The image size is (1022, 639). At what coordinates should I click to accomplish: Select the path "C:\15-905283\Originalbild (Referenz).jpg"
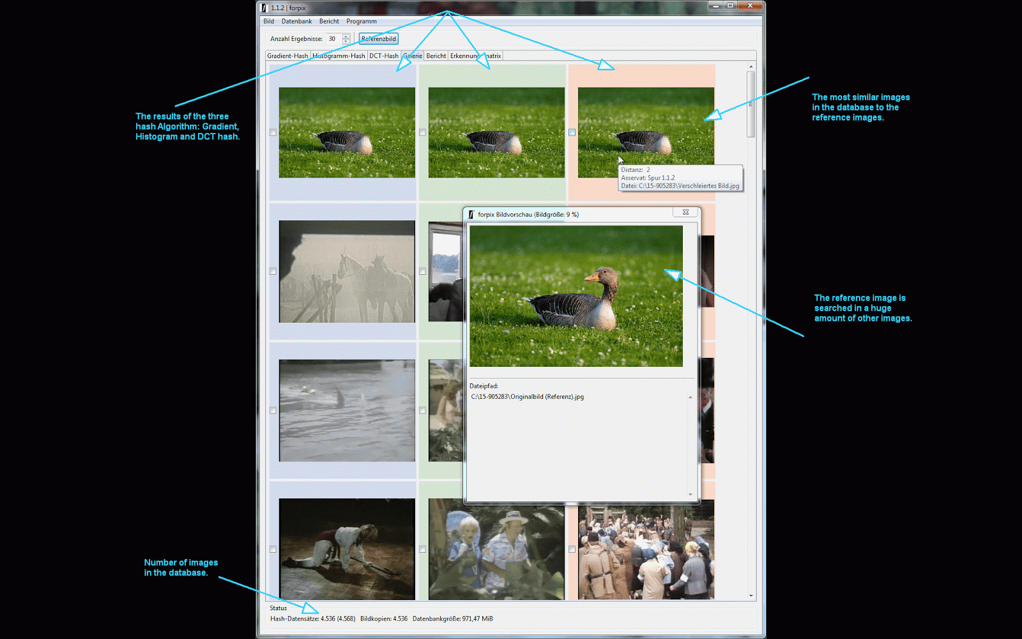[x=528, y=397]
